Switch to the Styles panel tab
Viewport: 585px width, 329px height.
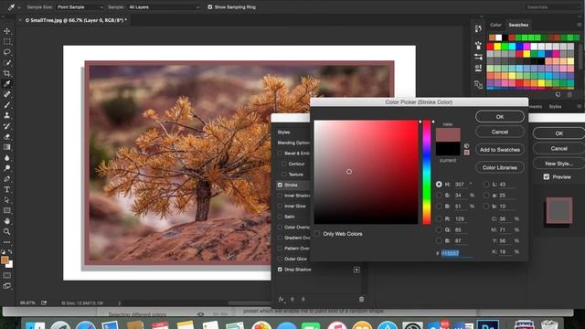(x=555, y=107)
